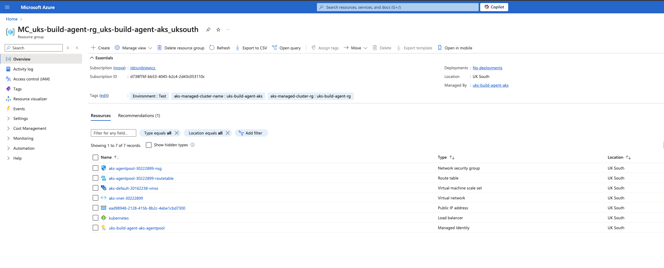Screen dimensions: 664x268
Task: Click the Tags edit link
Action: pos(104,95)
